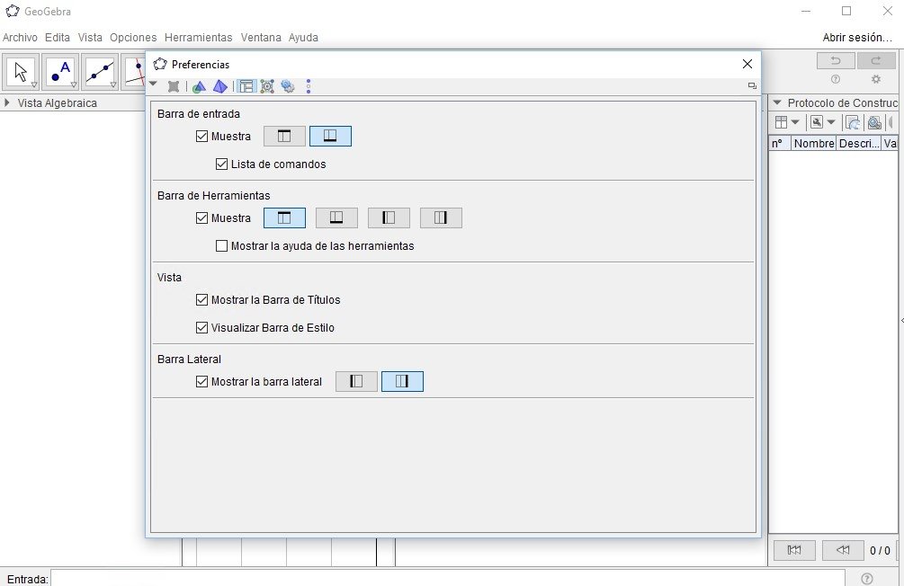Open toolbar help question mark icon
904x586 pixels.
(836, 79)
